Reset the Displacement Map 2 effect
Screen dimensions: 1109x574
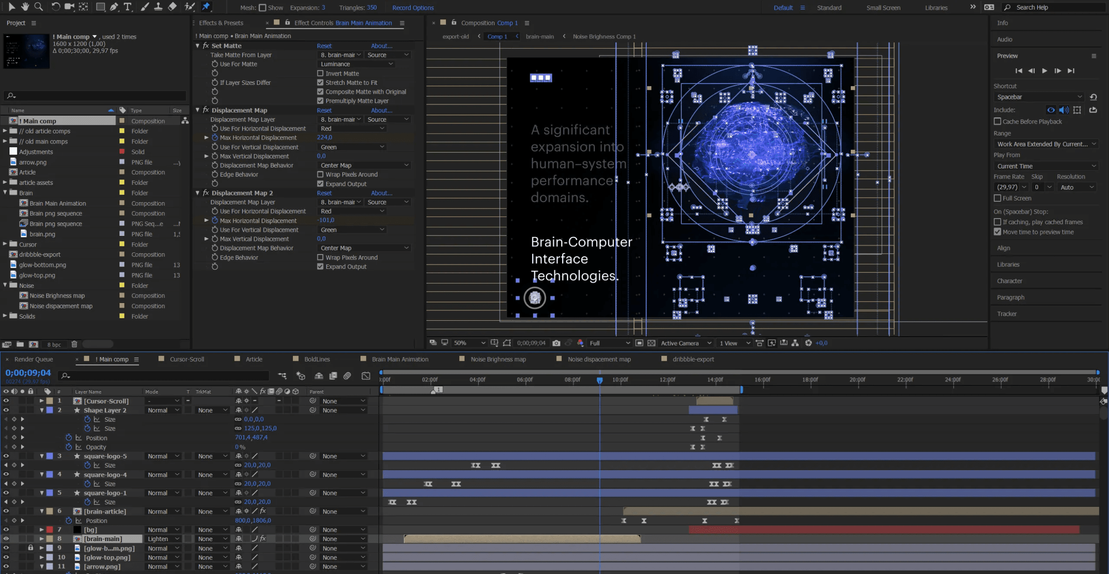(x=324, y=193)
